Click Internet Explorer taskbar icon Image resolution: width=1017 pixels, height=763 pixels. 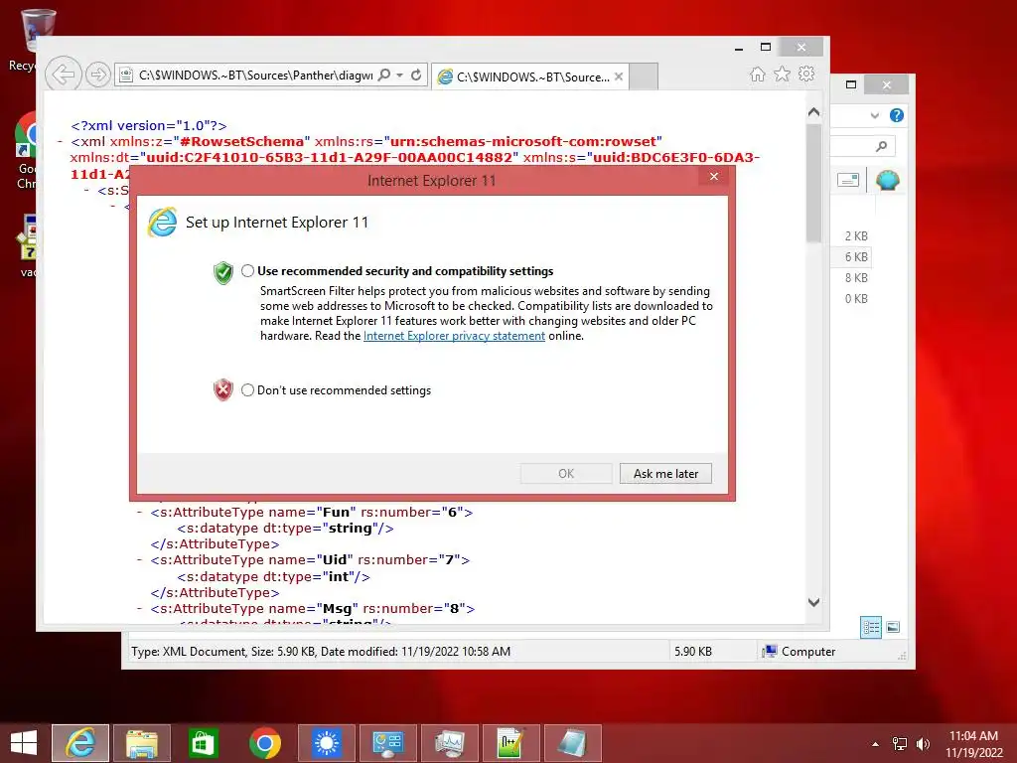(x=80, y=743)
